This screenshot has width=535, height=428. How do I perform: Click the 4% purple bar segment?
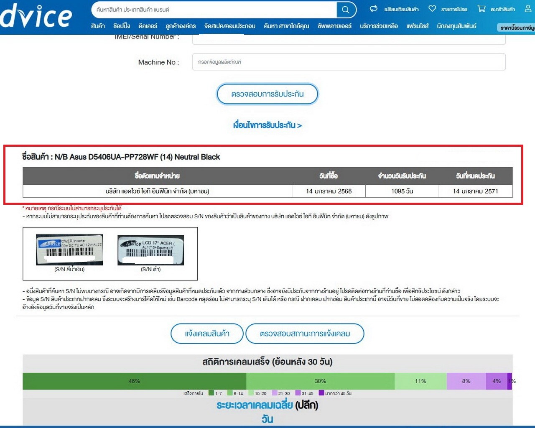pos(497,381)
